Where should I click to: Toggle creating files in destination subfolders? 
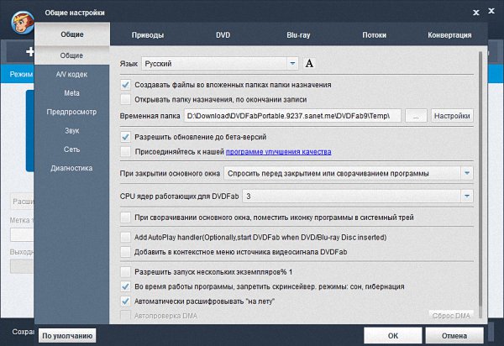(125, 85)
